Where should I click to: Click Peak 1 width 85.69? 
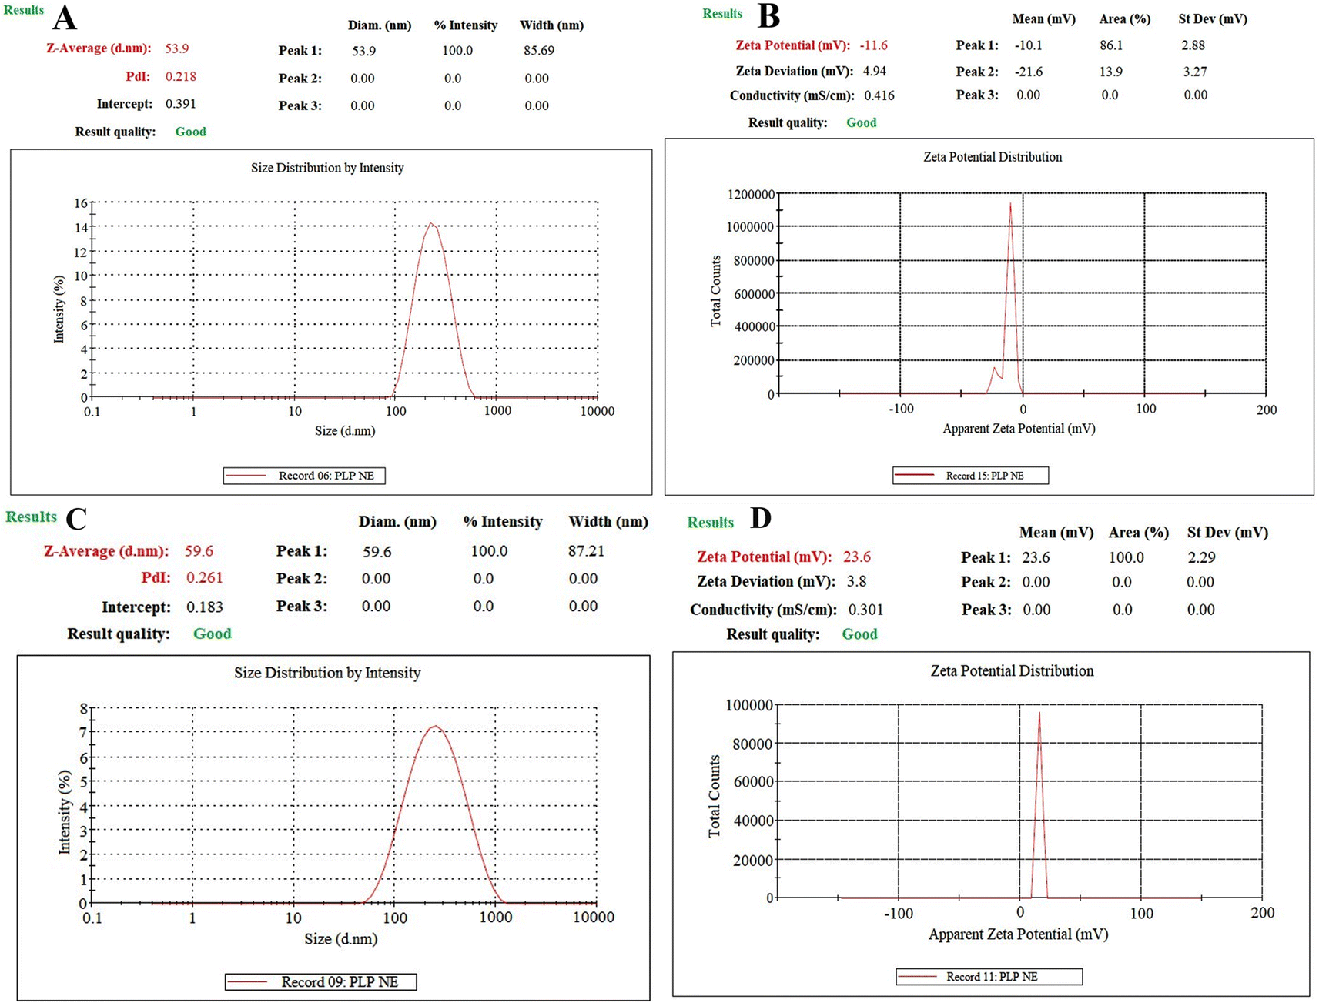539,51
